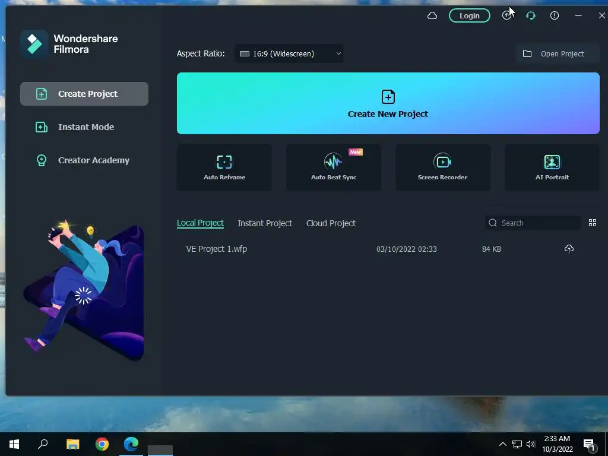Switch to Instant Mode in the sidebar
Viewport: 608px width, 456px height.
point(84,127)
